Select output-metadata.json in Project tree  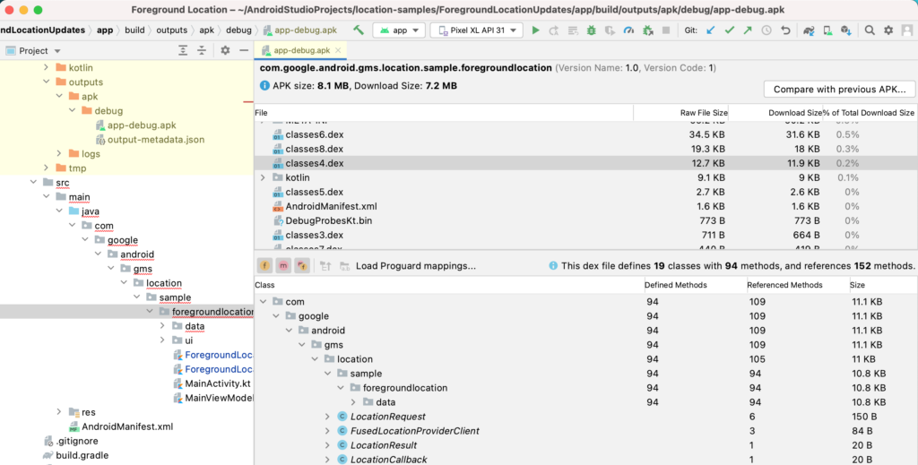pos(156,139)
